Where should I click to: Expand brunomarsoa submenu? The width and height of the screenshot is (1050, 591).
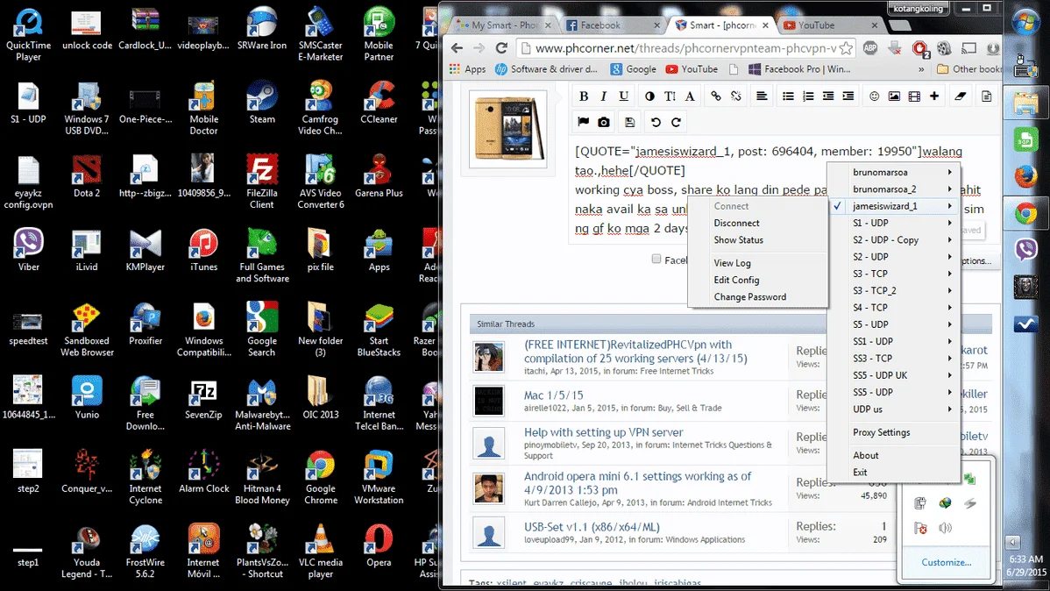click(893, 172)
